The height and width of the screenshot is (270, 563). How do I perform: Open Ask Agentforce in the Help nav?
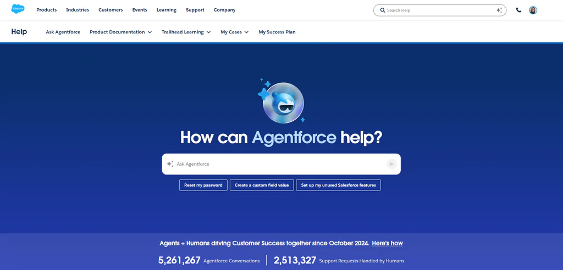click(x=63, y=32)
